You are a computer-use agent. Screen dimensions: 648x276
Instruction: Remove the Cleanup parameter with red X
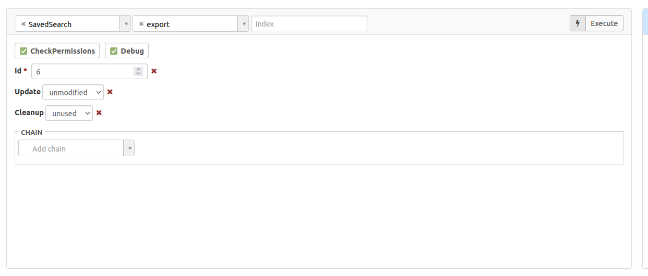pyautogui.click(x=99, y=113)
